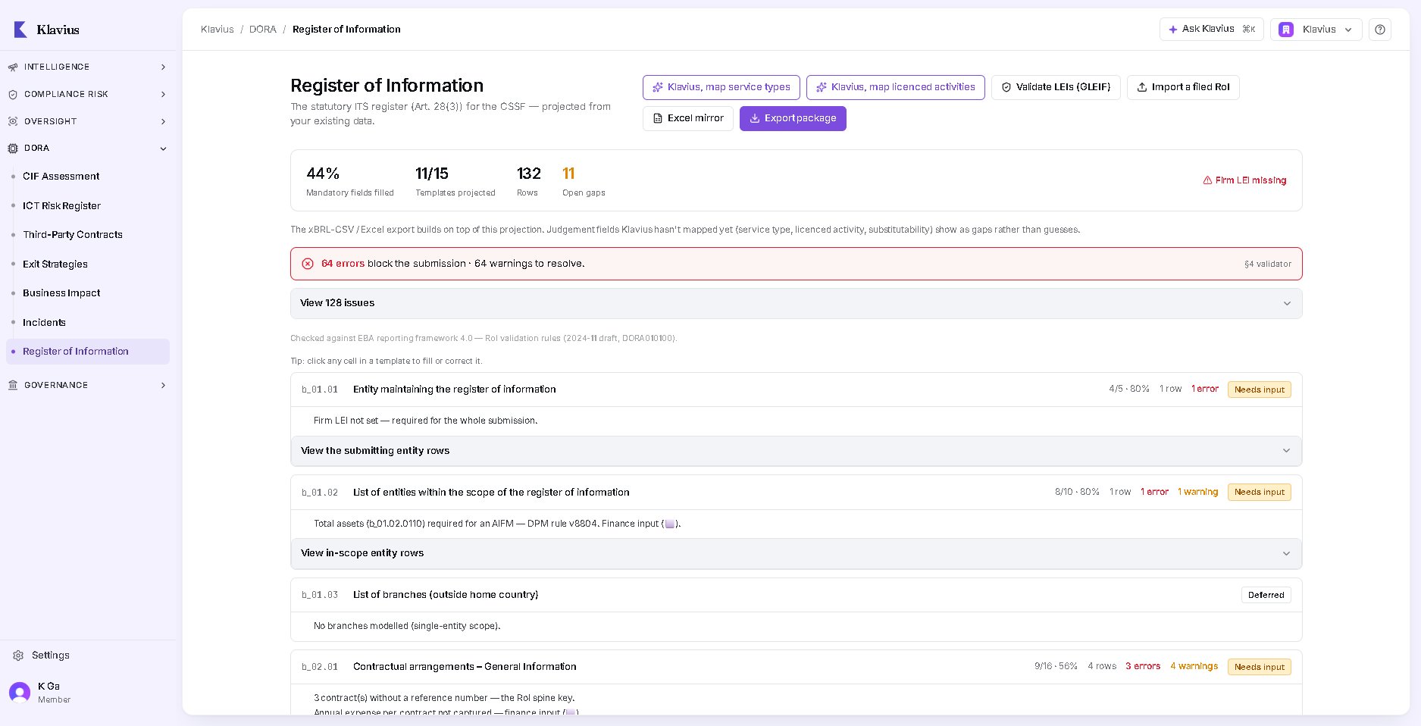This screenshot has width=1421, height=726.
Task: Click the Export package button
Action: click(793, 118)
